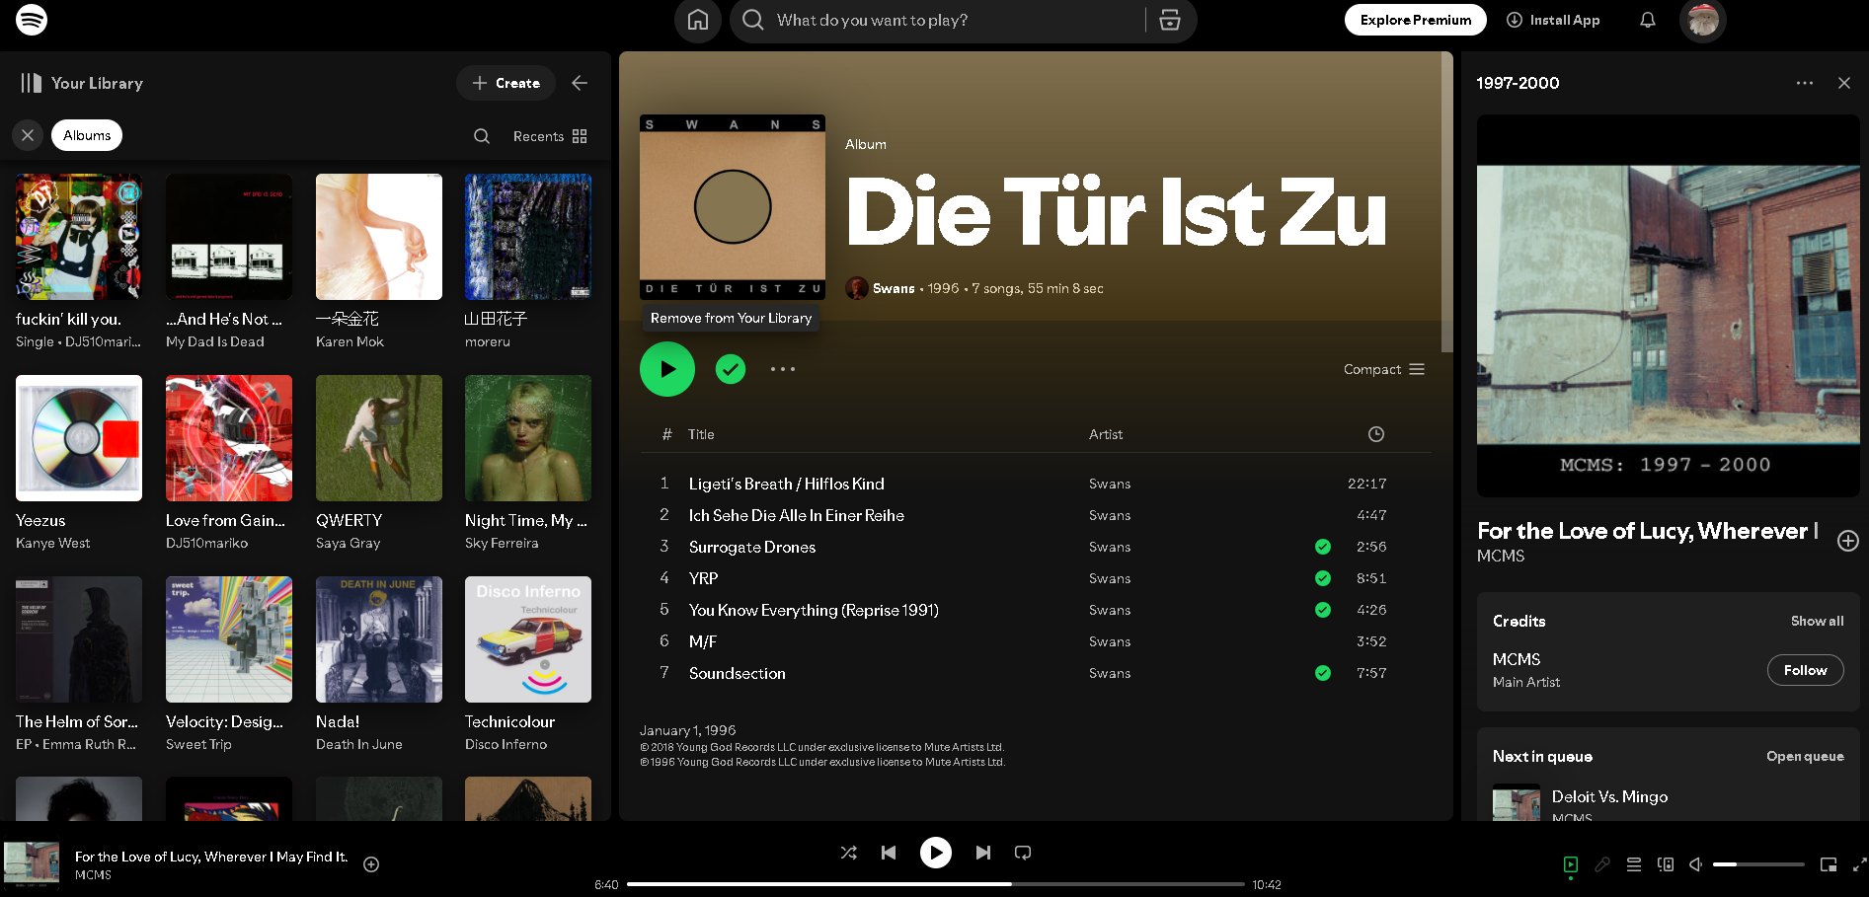
Task: Toggle liked status for Surrogate Drones
Action: (1323, 547)
